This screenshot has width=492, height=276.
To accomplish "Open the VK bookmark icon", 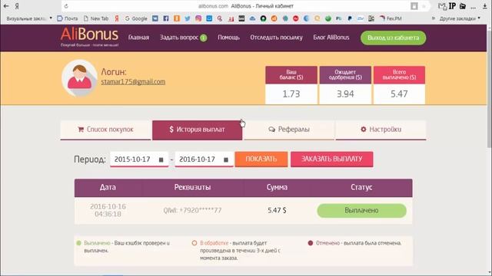I will [x=155, y=18].
